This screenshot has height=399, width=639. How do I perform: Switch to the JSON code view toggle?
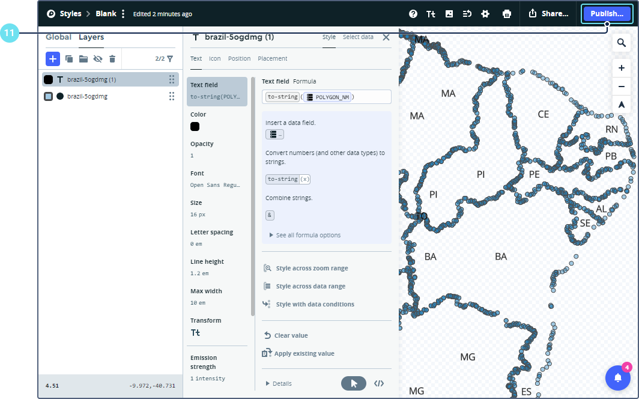coord(379,383)
